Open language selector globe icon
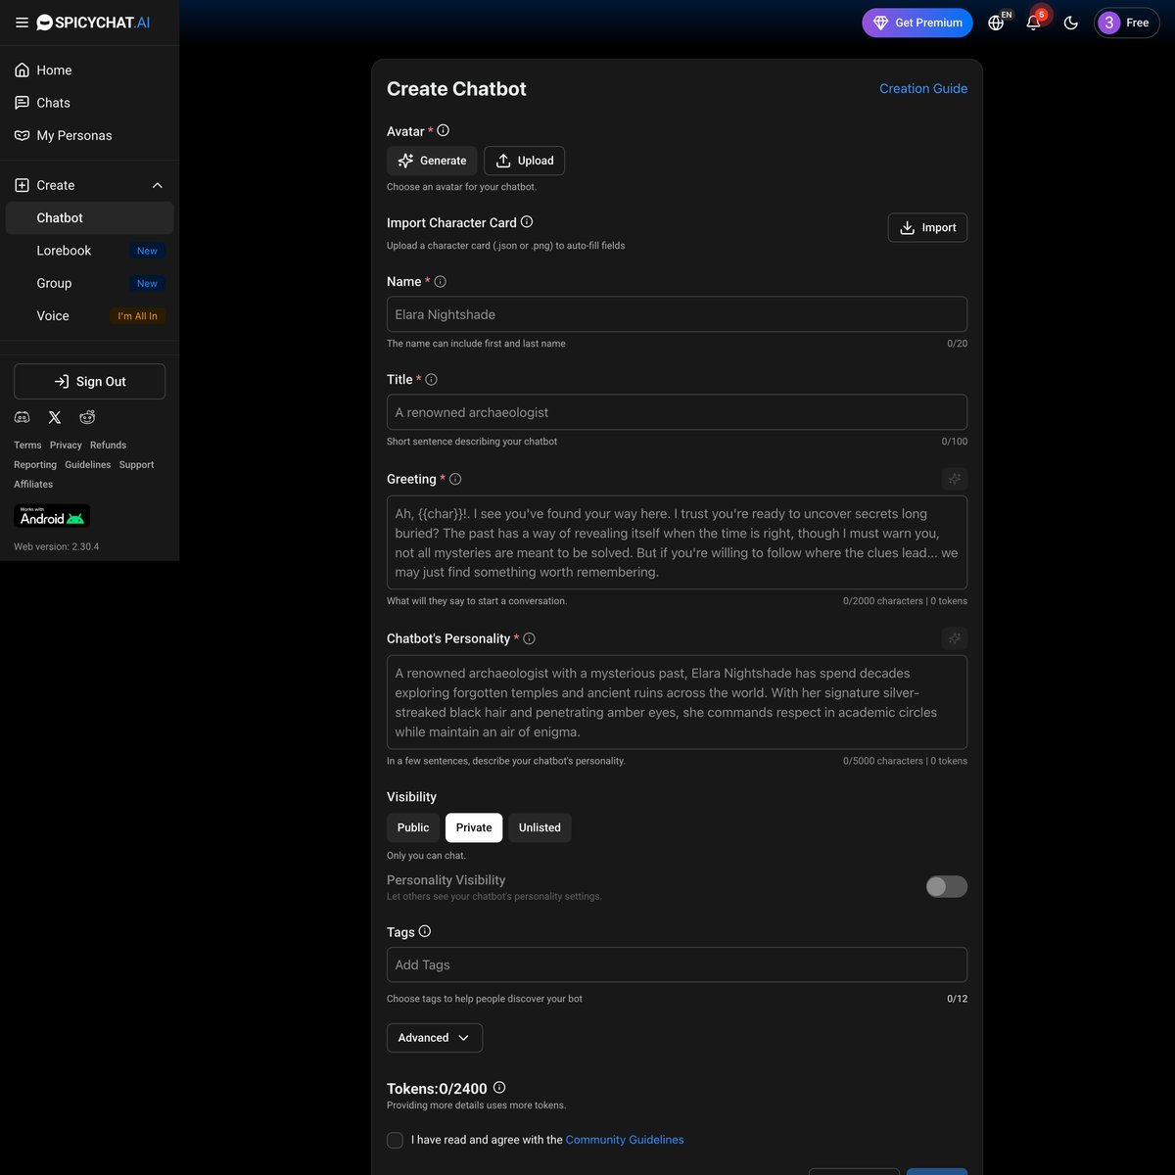The height and width of the screenshot is (1175, 1175). click(x=996, y=23)
